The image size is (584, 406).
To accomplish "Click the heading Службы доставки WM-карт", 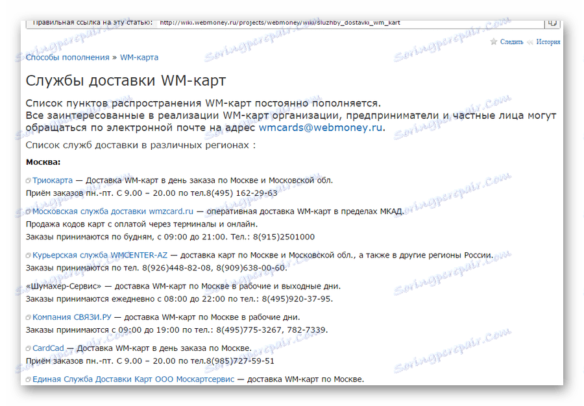I will pos(126,80).
